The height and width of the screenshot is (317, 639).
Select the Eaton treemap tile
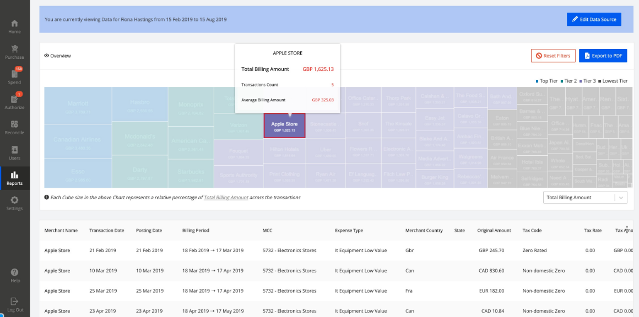point(502,120)
